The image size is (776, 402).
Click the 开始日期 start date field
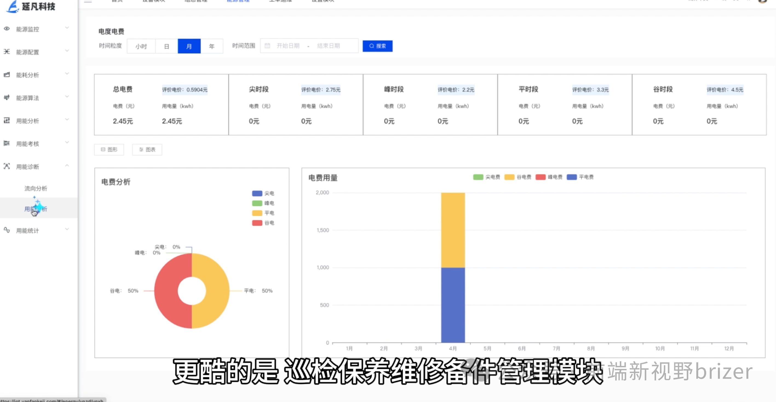tap(288, 46)
